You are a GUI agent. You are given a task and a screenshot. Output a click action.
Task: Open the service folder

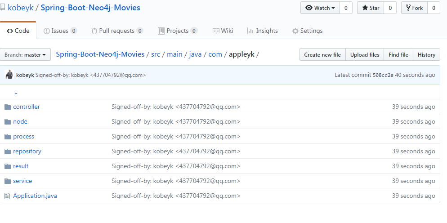click(x=22, y=181)
